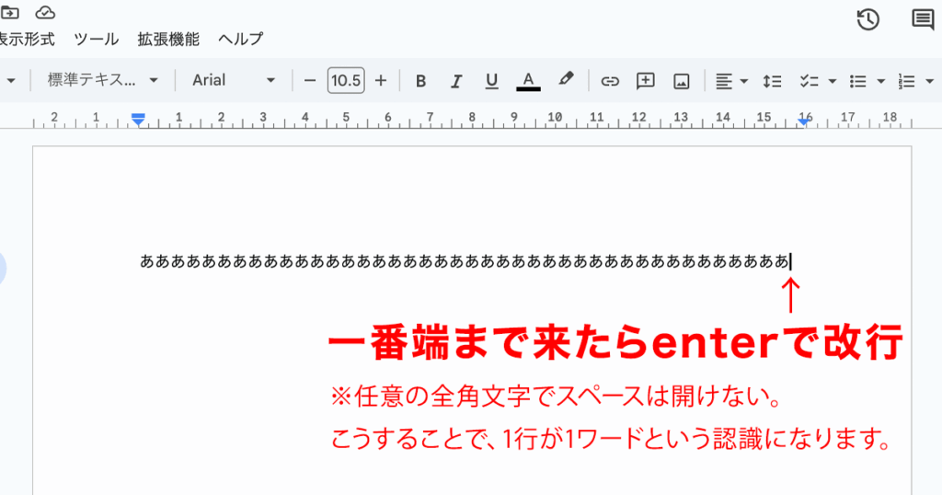
Task: Click the insert link icon
Action: pyautogui.click(x=610, y=81)
